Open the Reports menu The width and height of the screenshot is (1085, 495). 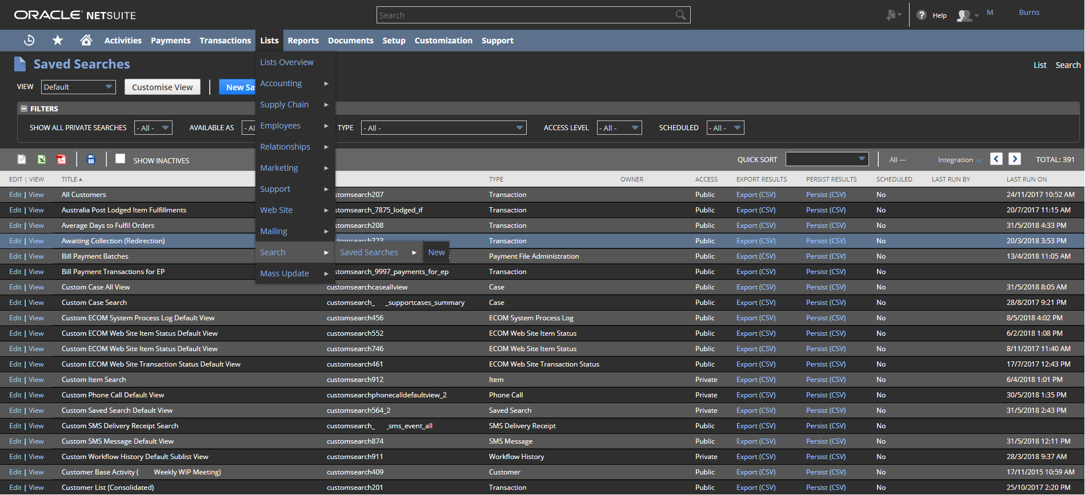(303, 41)
